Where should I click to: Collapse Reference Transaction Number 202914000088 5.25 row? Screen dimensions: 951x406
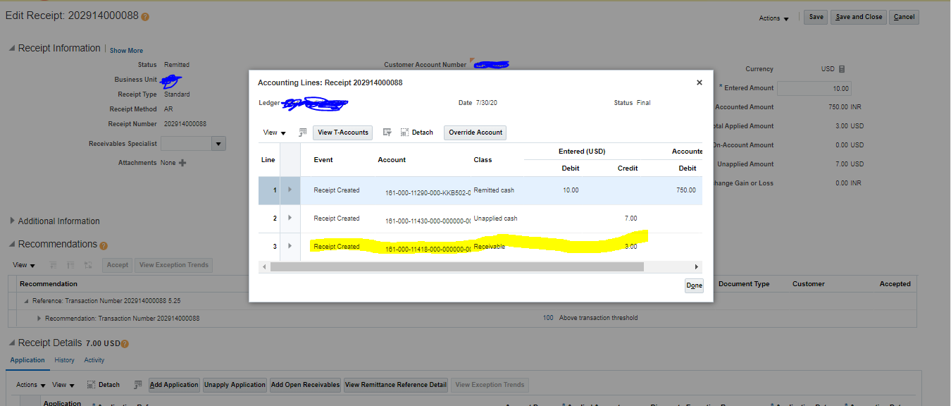click(x=26, y=301)
